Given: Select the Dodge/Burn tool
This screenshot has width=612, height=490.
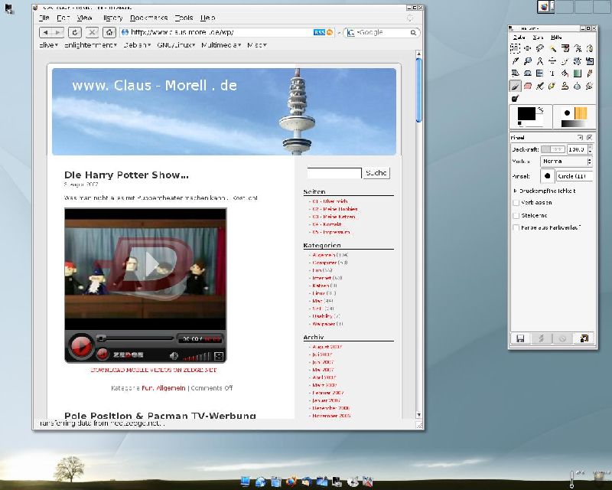Looking at the screenshot, I should pyautogui.click(x=515, y=99).
